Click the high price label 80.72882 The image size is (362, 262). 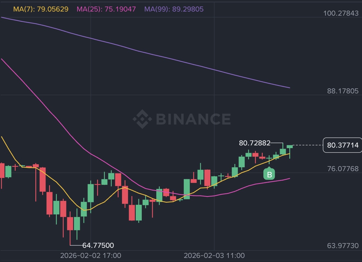254,143
